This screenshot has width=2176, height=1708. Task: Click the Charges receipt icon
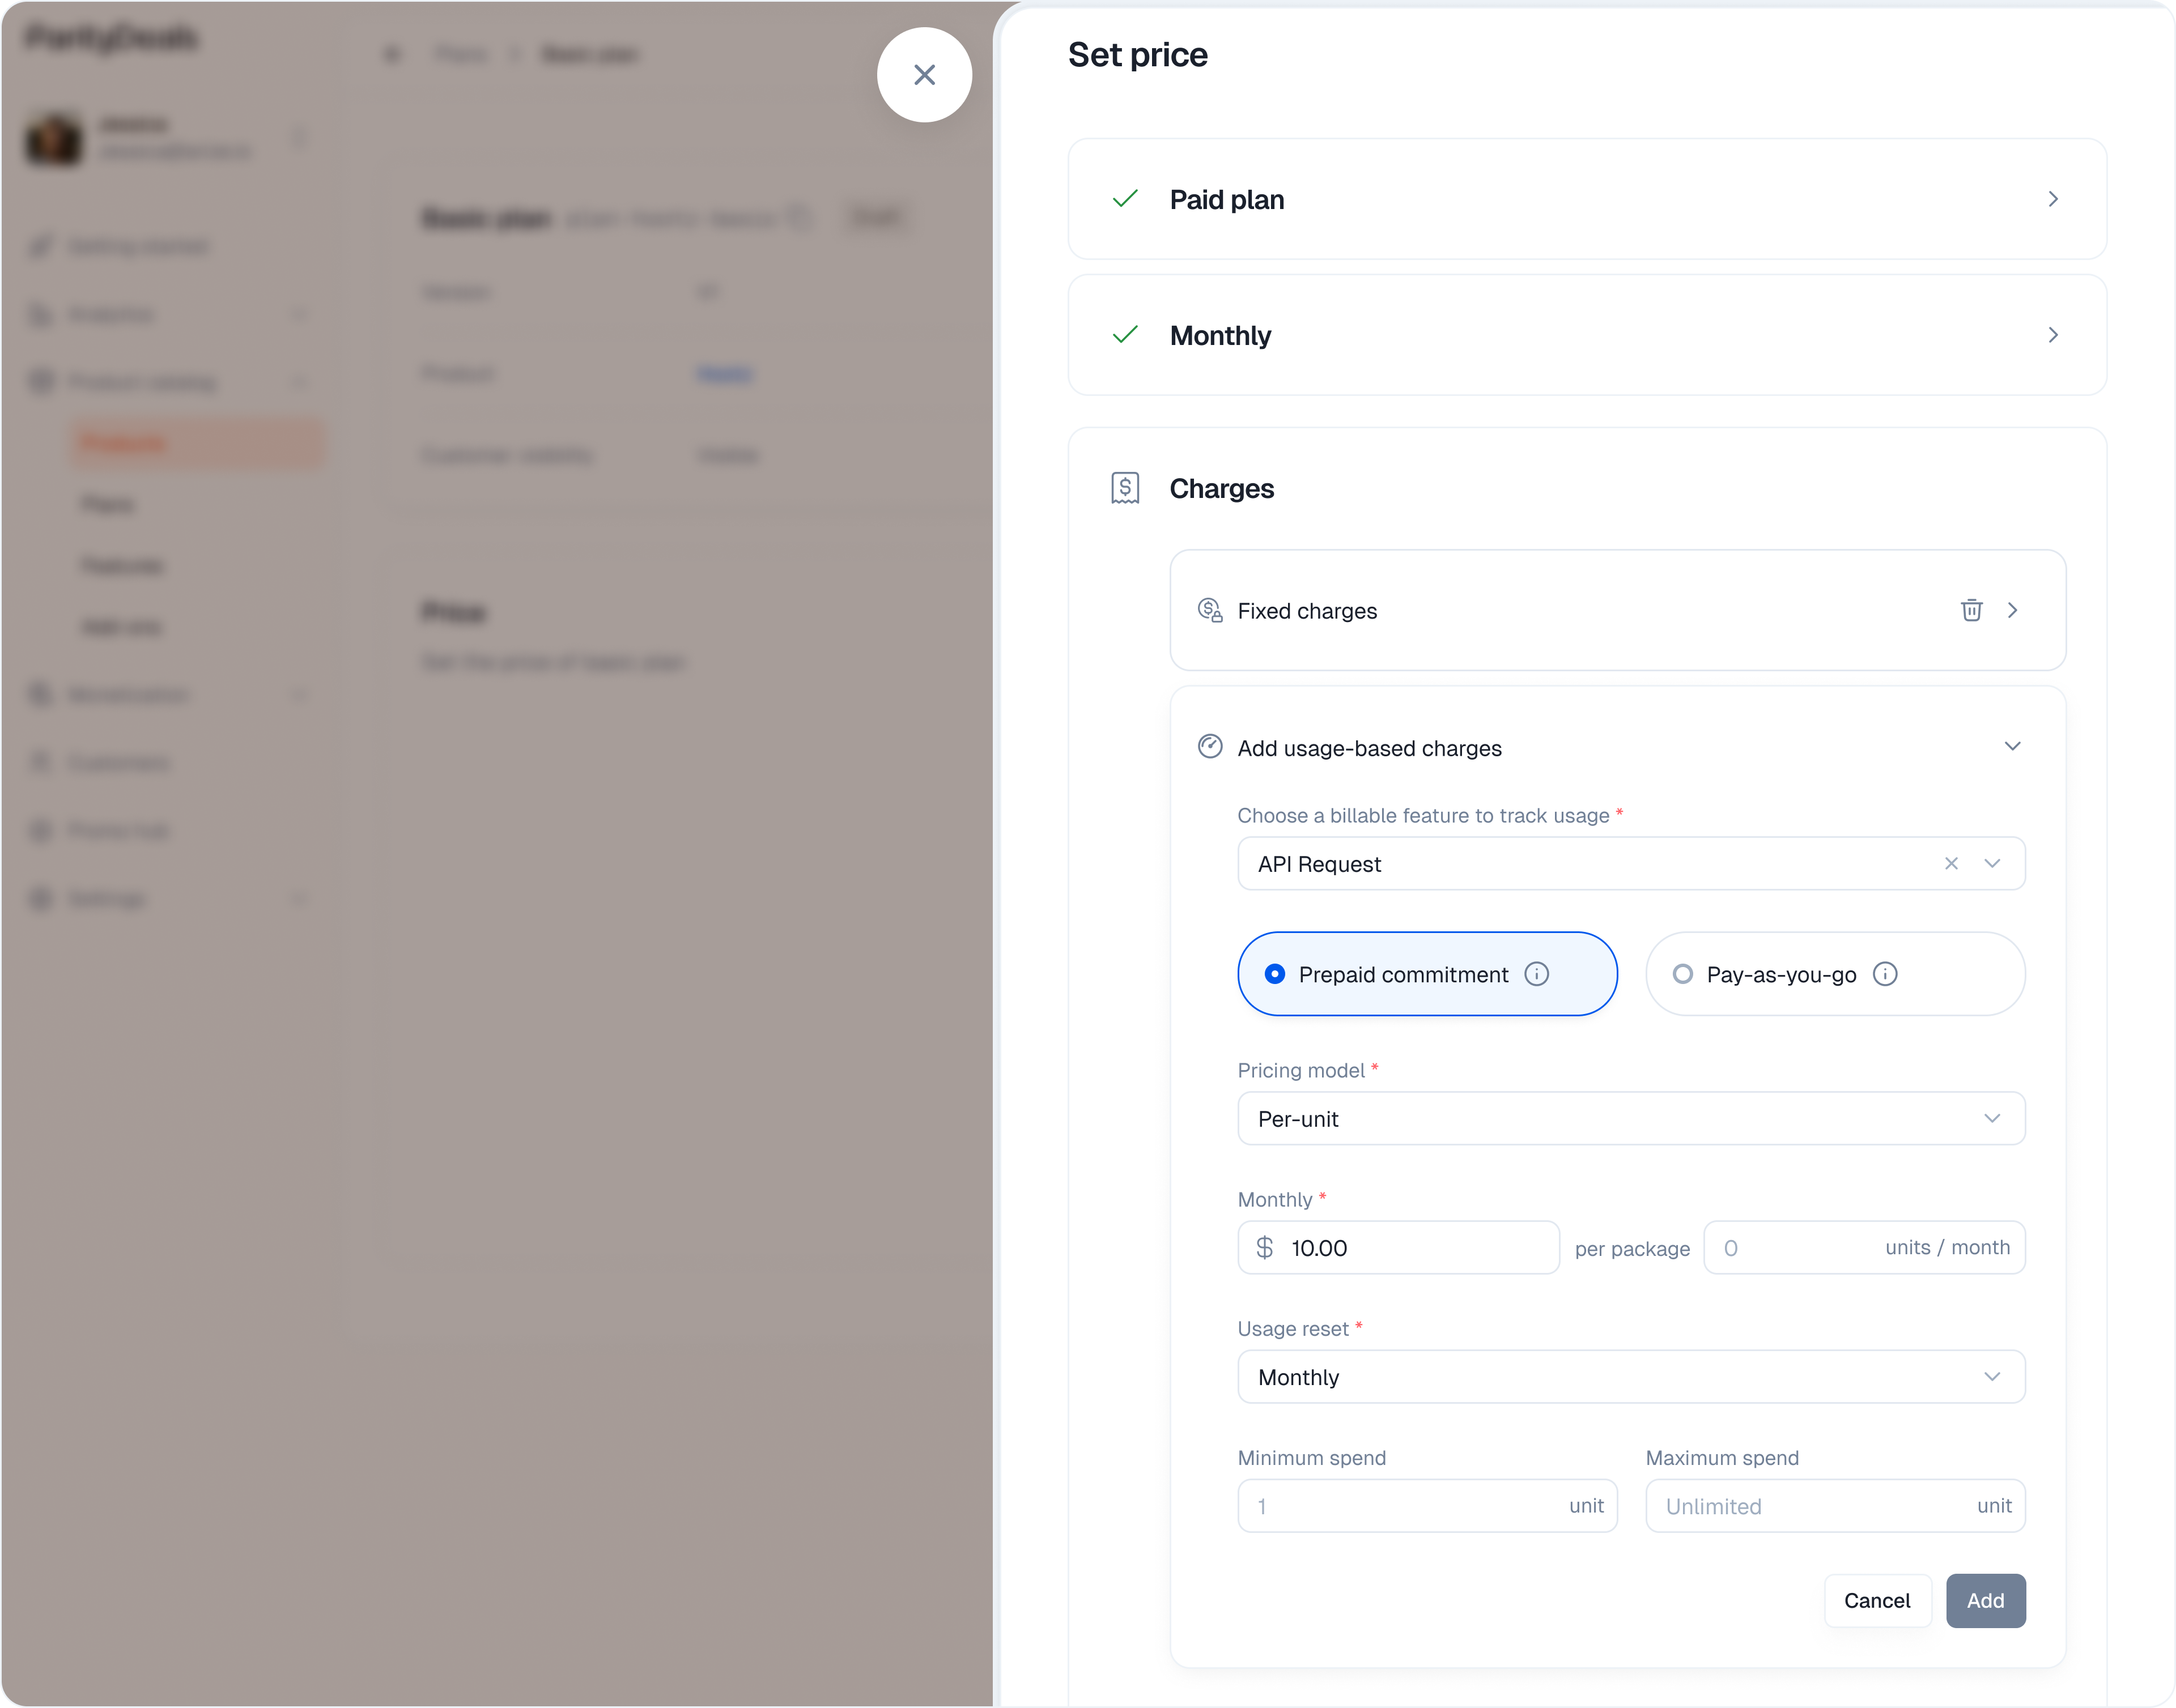(x=1125, y=488)
